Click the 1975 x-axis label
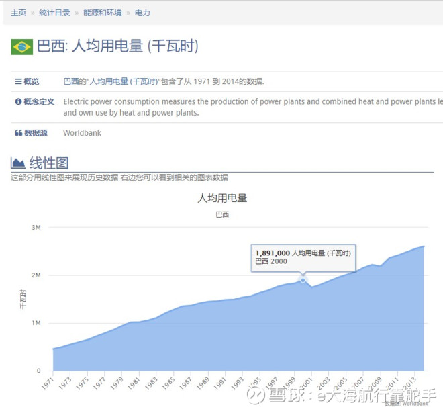Viewport: 443px width, 407px height. pos(82,383)
